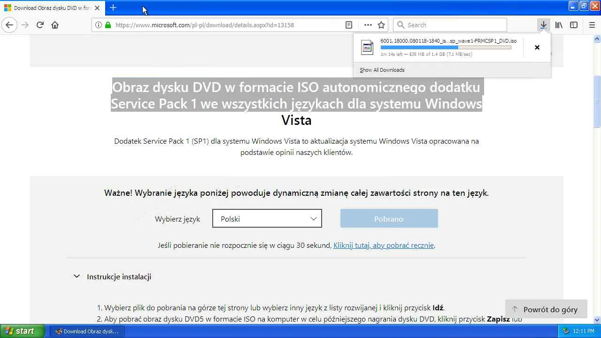The height and width of the screenshot is (338, 601).
Task: Click the ISO file icon in downloads
Action: (367, 47)
